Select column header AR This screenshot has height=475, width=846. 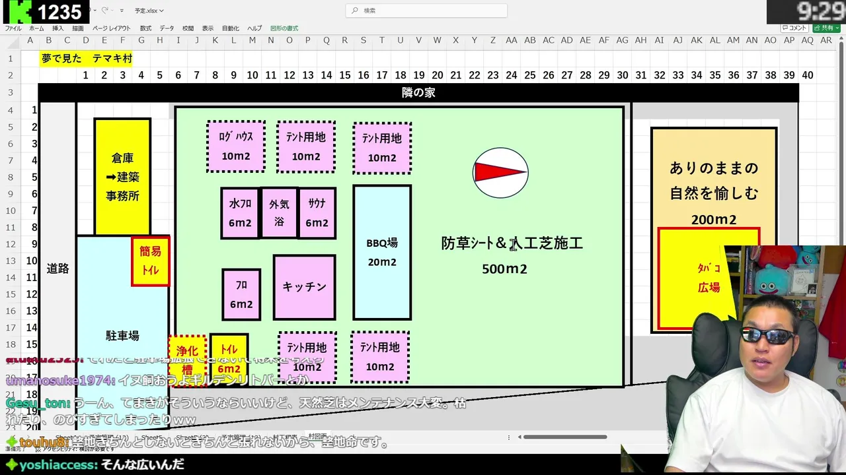[x=826, y=40]
